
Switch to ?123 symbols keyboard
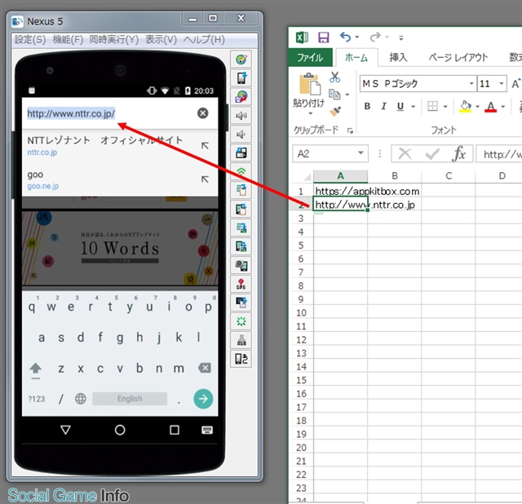(x=36, y=399)
